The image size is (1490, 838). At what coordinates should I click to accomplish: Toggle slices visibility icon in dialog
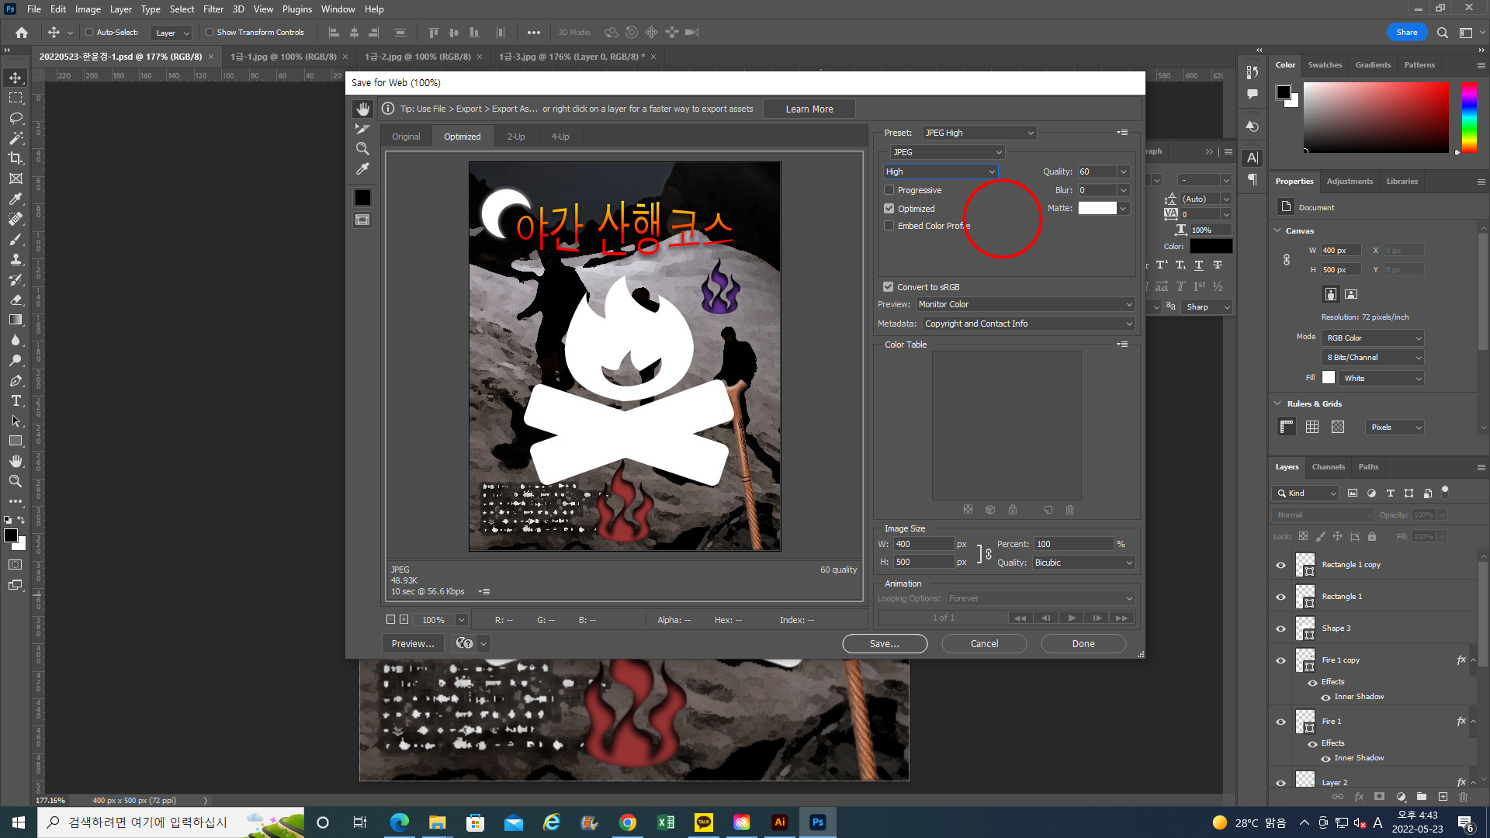click(362, 220)
